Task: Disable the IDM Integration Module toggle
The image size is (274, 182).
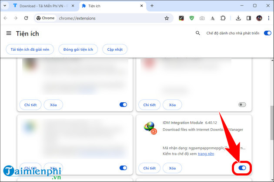Action: (x=242, y=168)
